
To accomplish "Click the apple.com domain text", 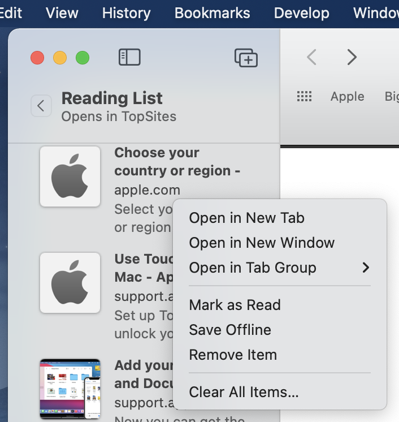I will point(148,190).
